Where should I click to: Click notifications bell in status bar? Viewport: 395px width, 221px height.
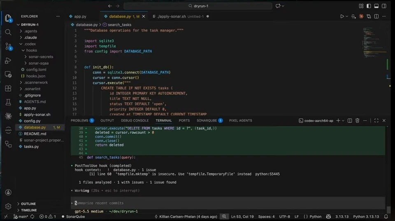(x=386, y=216)
